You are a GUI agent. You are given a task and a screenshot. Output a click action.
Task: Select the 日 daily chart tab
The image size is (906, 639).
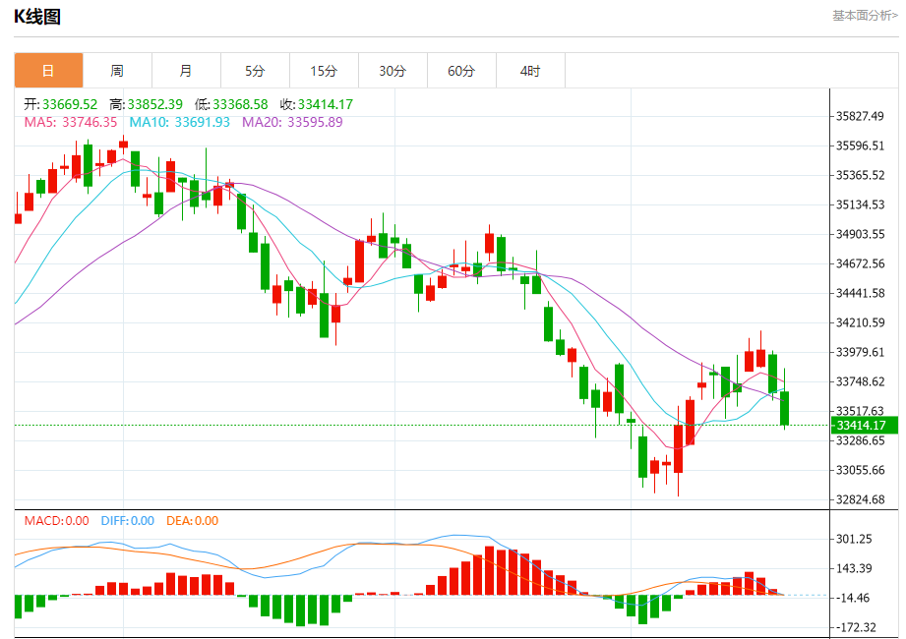click(x=48, y=71)
